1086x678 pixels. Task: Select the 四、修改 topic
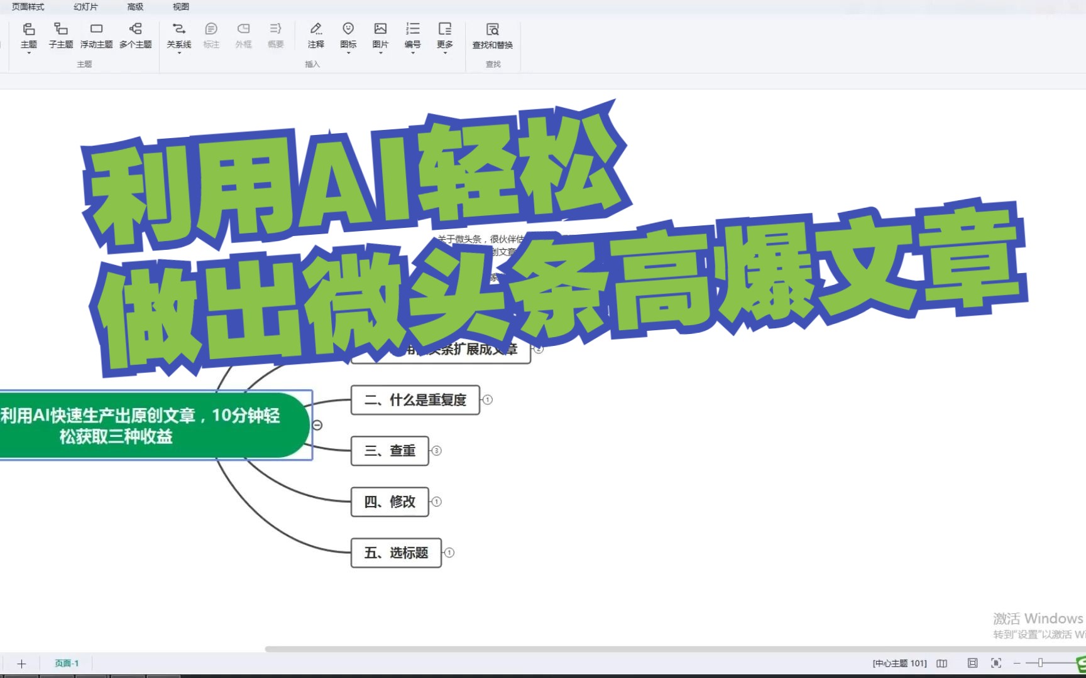coord(390,502)
